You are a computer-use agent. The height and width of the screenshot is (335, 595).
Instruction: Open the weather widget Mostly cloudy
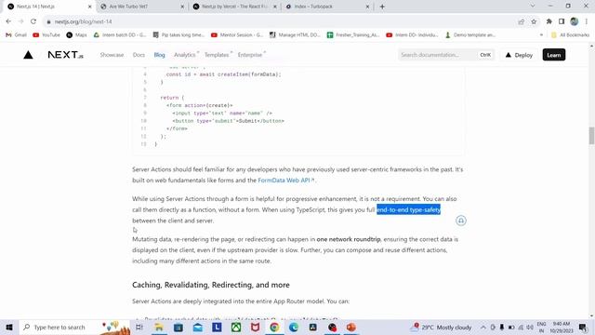442,327
